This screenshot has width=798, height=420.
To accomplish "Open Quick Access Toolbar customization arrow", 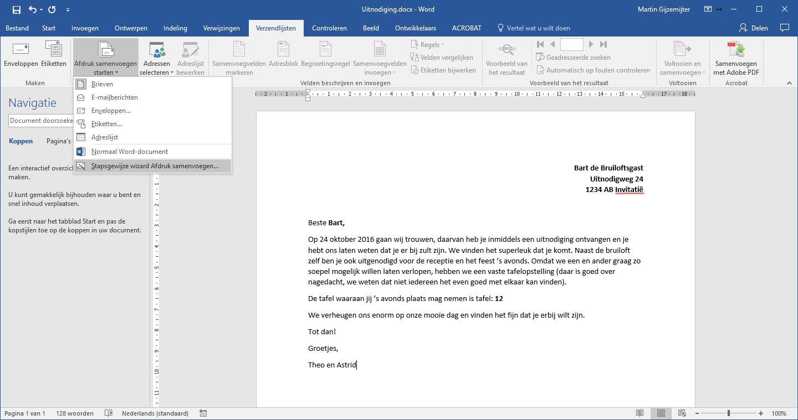I will point(68,9).
